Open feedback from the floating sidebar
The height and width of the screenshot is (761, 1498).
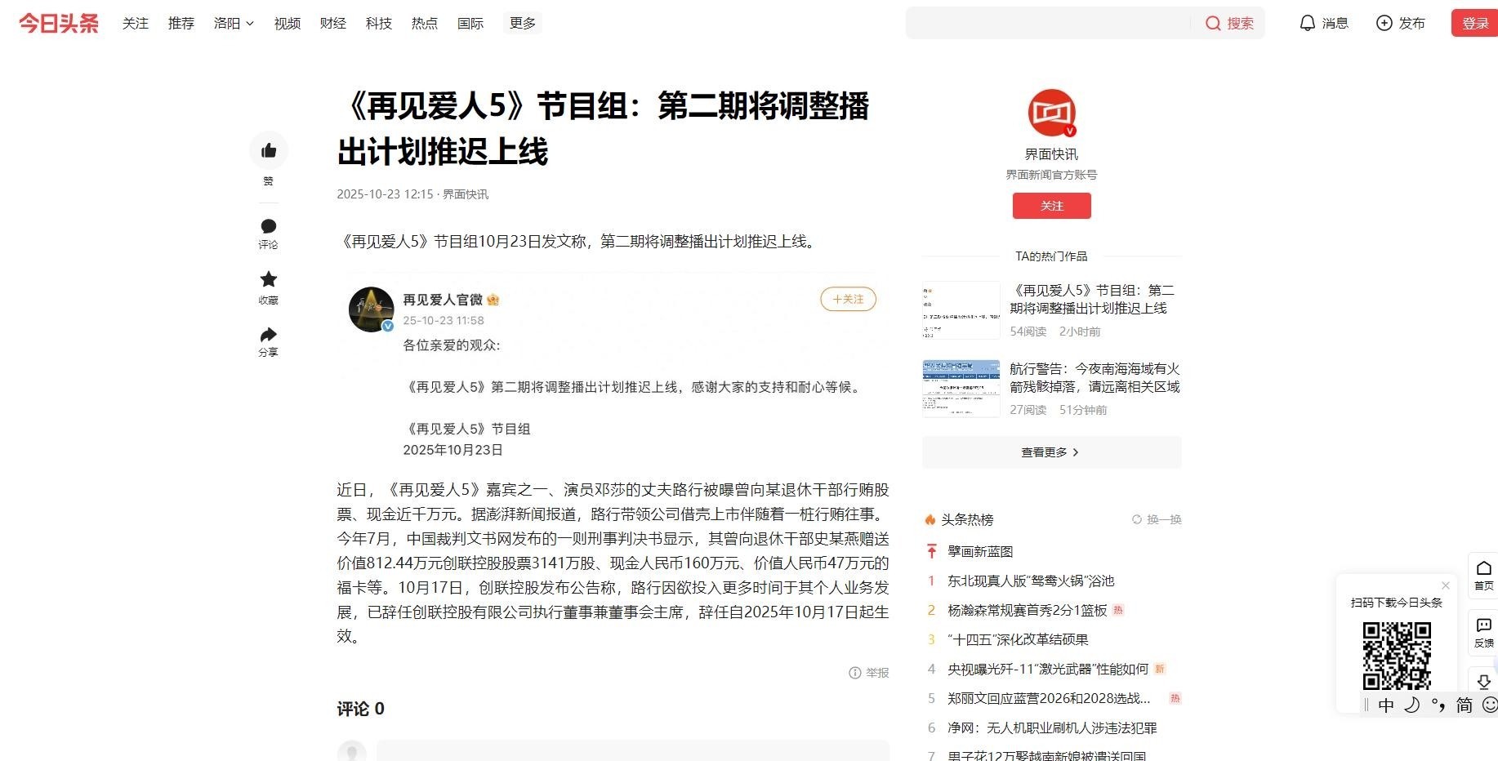(x=1484, y=626)
